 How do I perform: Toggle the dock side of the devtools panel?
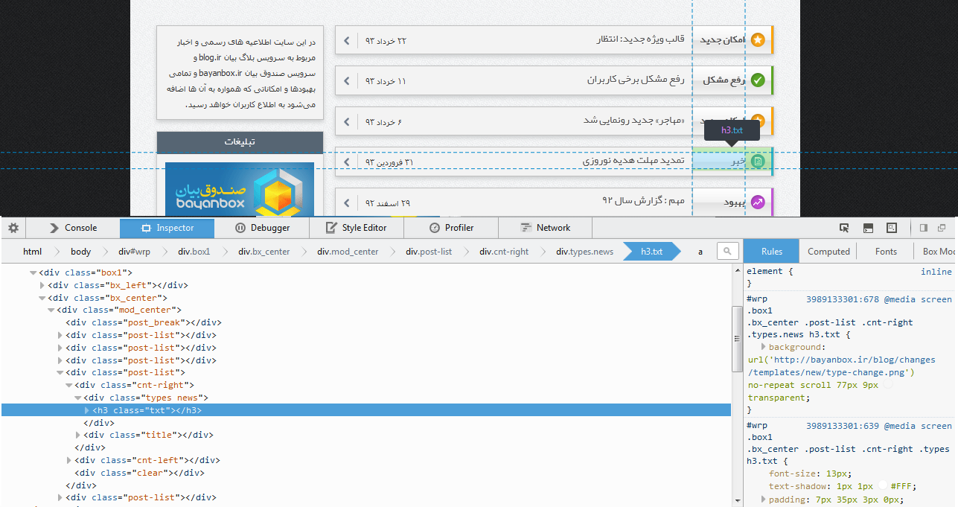point(923,228)
